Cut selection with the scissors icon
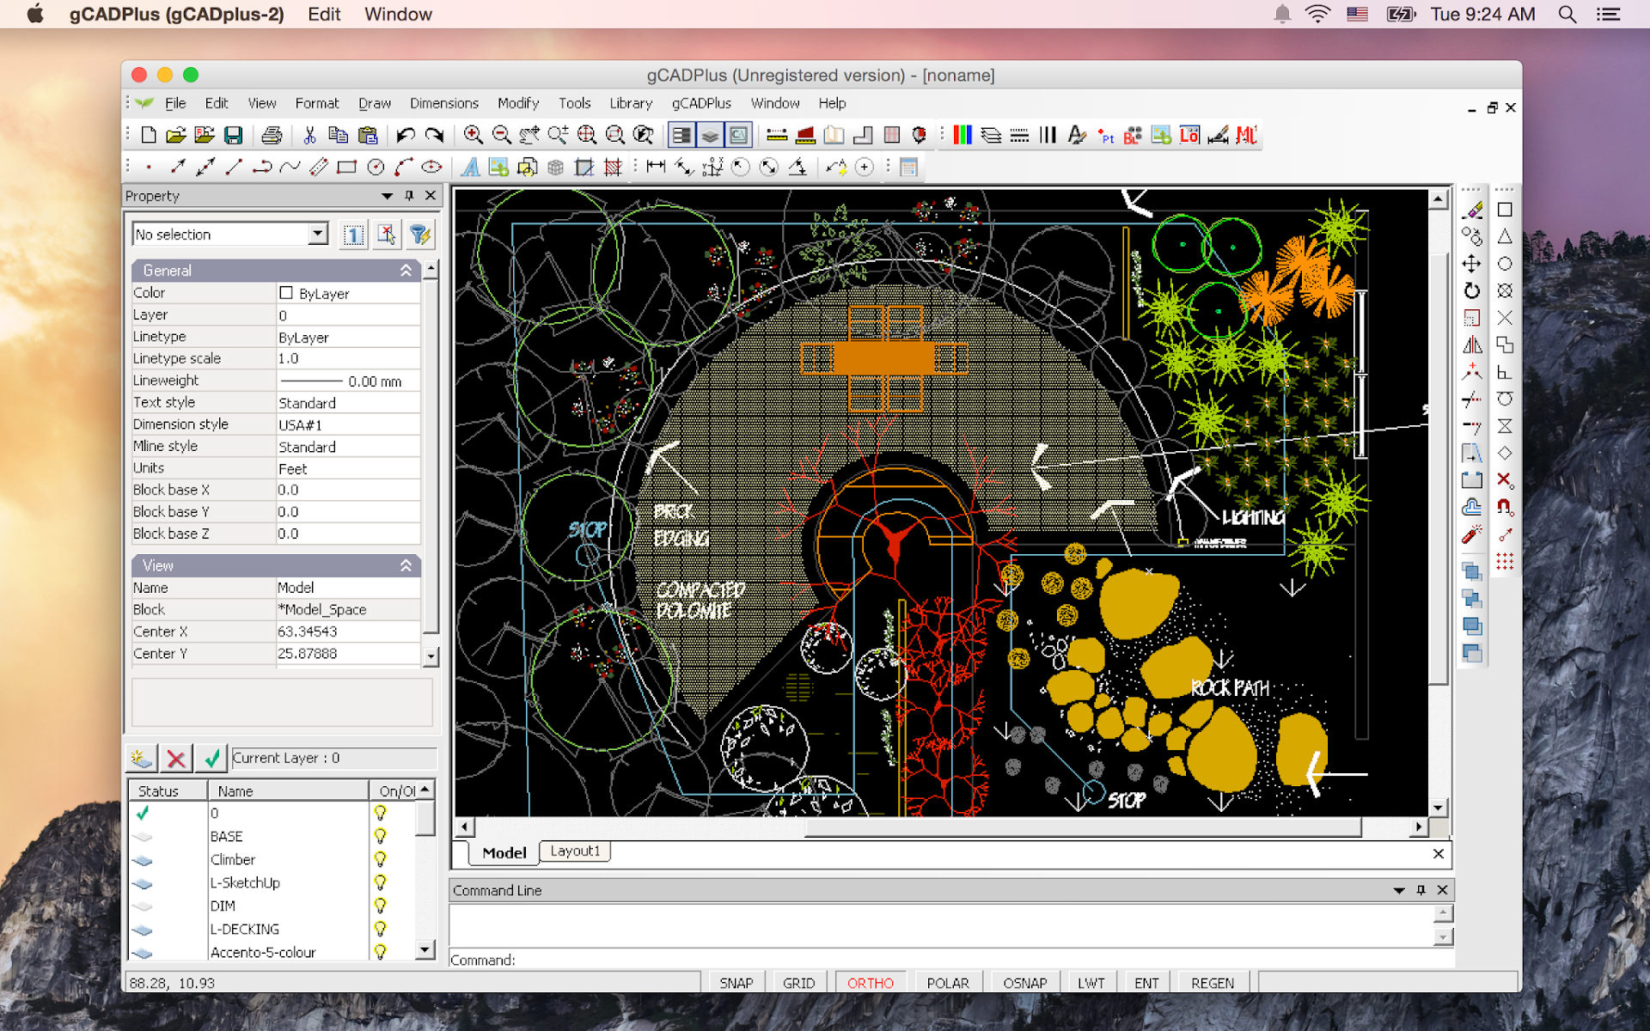1650x1031 pixels. tap(309, 135)
